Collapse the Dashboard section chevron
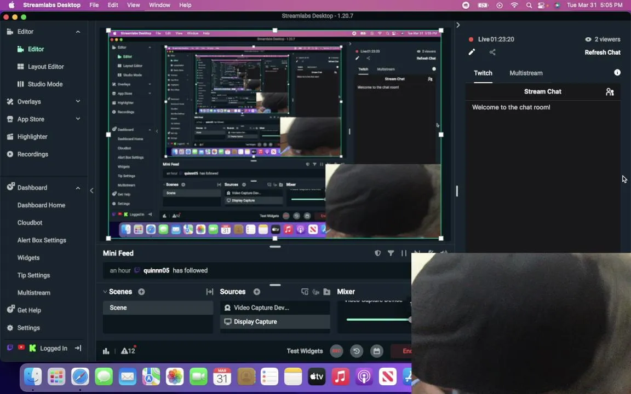The image size is (631, 394). tap(78, 188)
